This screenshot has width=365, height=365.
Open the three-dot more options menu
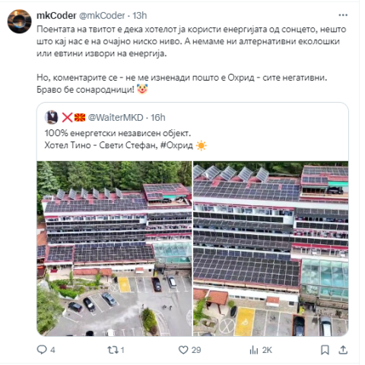343,15
